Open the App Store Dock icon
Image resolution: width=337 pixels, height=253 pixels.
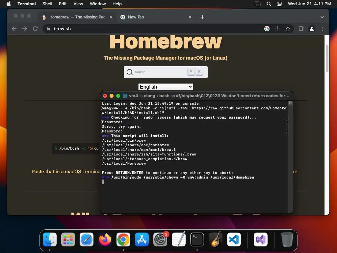point(142,239)
